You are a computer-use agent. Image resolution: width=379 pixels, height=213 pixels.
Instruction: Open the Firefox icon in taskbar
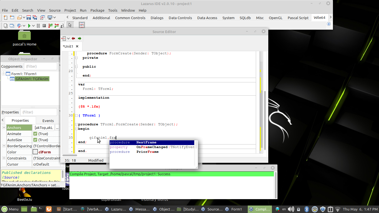(49, 209)
